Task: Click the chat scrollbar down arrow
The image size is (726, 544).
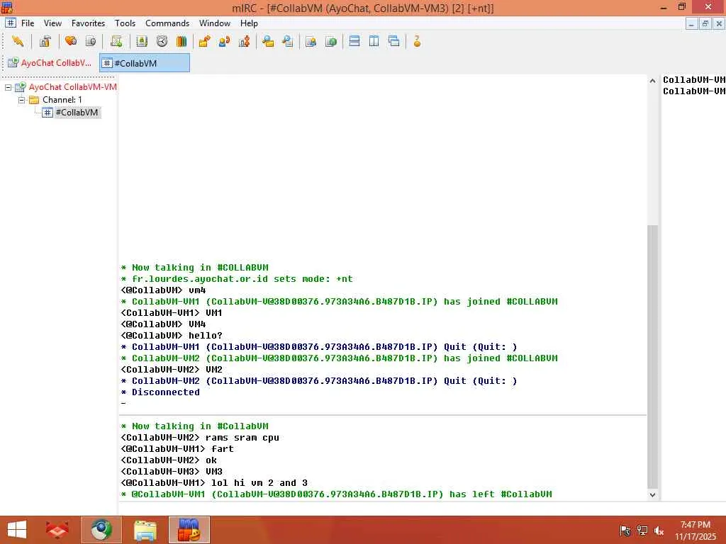Action: [652, 494]
